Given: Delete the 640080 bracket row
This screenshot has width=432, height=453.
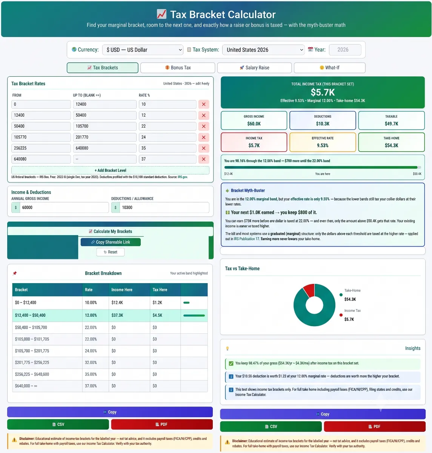Looking at the screenshot, I should [x=204, y=159].
